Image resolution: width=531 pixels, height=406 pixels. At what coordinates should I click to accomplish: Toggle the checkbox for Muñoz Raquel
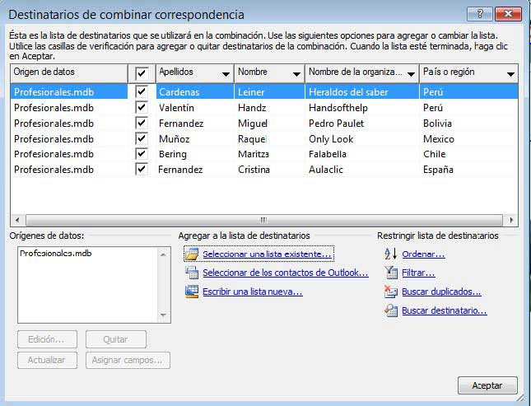point(142,138)
